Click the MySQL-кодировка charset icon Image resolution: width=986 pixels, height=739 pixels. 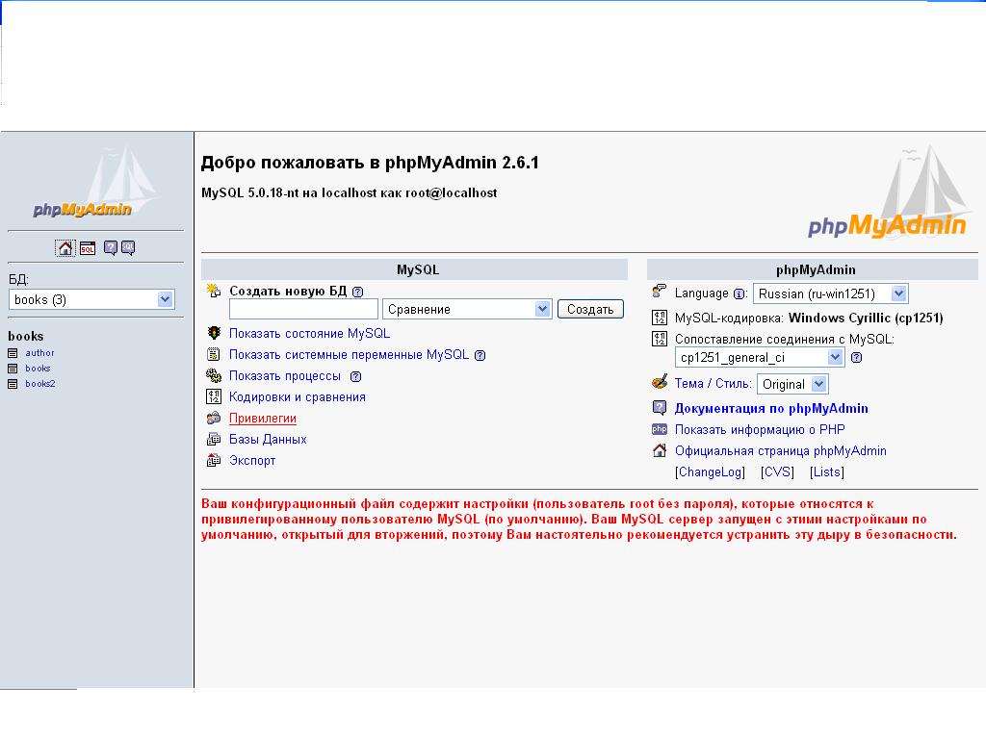pos(659,318)
